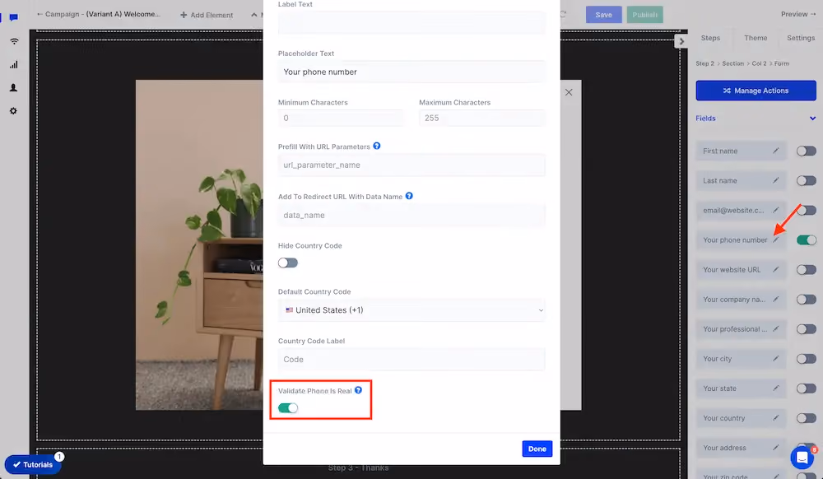The image size is (823, 479).
Task: Click the Country Code Label input
Action: [411, 360]
